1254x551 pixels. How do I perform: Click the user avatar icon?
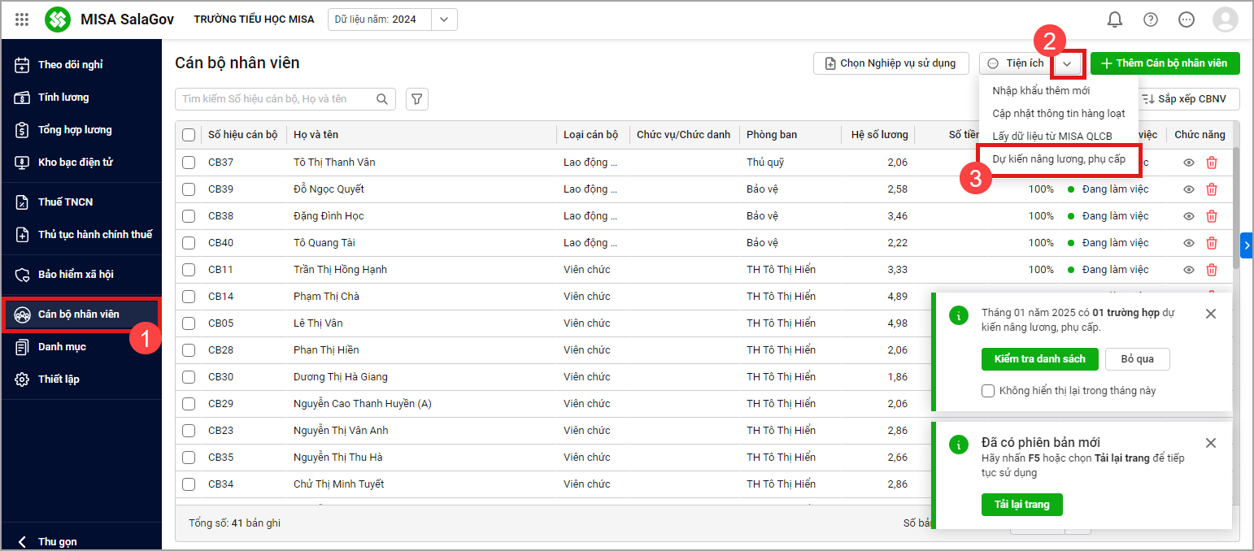coord(1225,20)
